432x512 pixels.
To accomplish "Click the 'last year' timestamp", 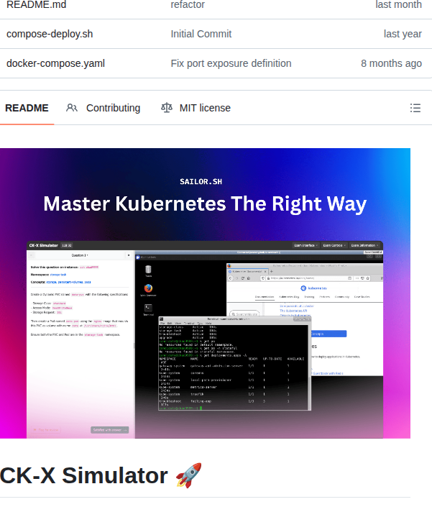I will (x=403, y=34).
